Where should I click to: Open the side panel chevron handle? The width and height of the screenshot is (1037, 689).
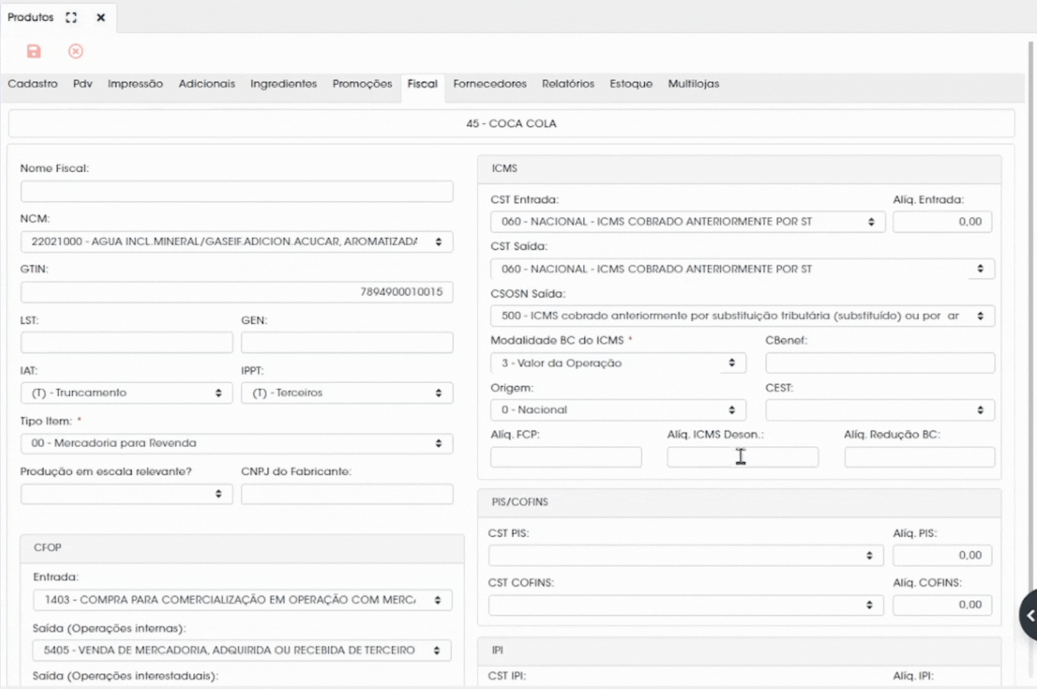pos(1030,615)
